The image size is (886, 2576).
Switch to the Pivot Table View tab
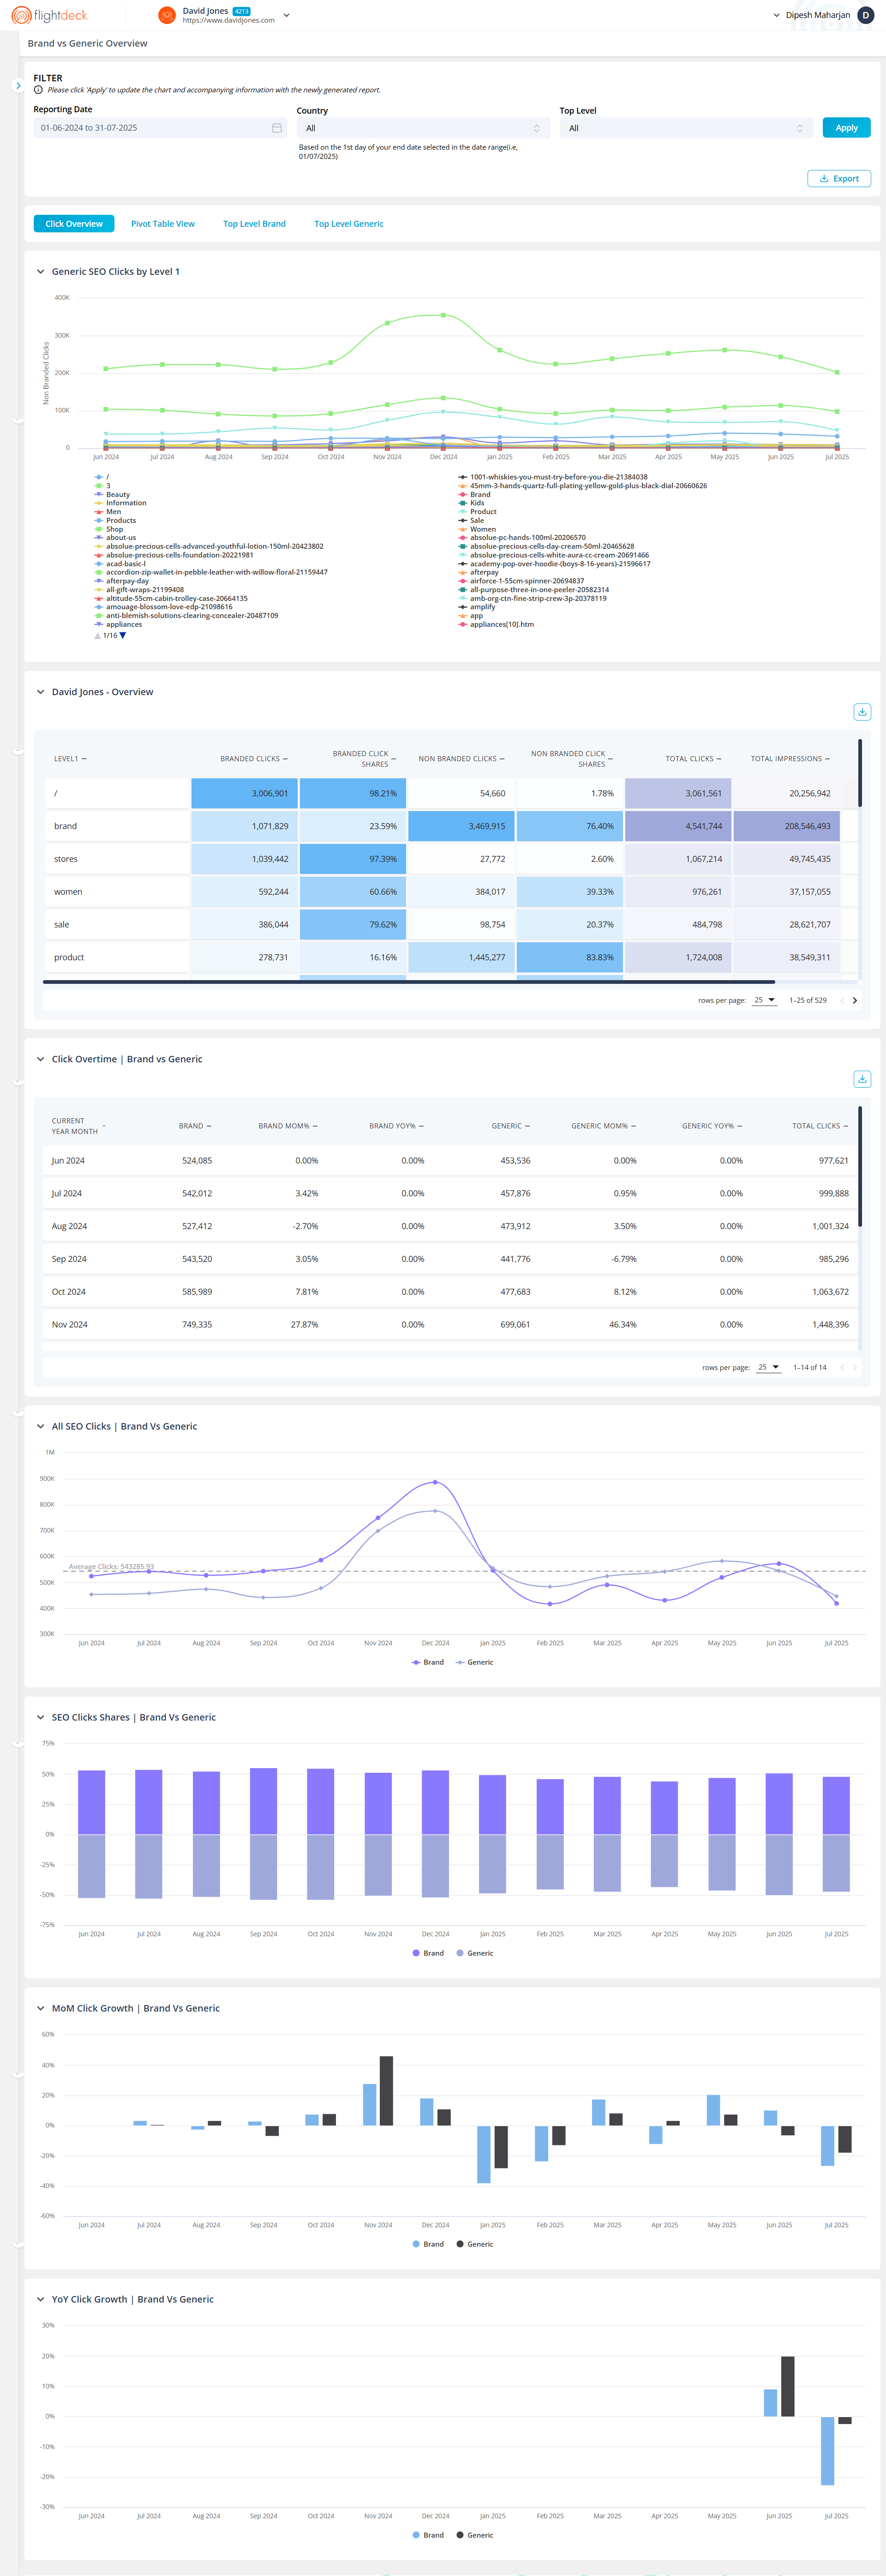pyautogui.click(x=163, y=224)
